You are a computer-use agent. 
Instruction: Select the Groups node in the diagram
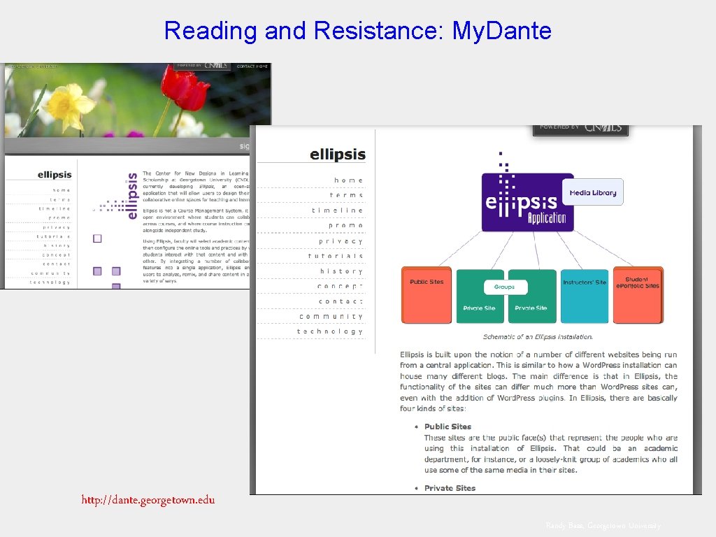tap(506, 287)
